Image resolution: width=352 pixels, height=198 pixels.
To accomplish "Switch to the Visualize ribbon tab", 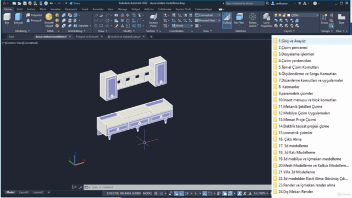I will click(x=56, y=9).
